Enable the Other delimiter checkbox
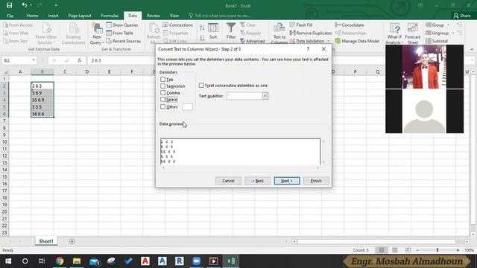This screenshot has width=477, height=268. click(162, 106)
